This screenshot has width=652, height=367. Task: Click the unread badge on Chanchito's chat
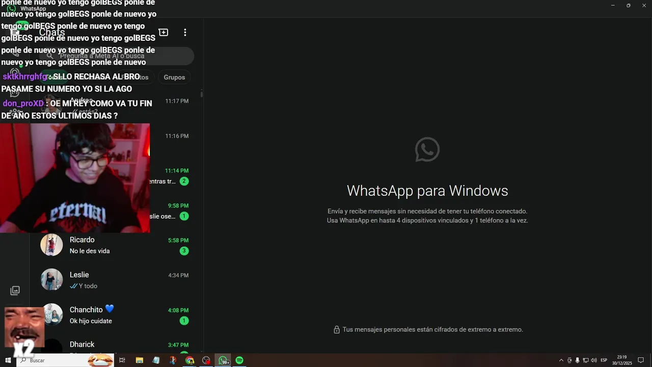coord(184,321)
